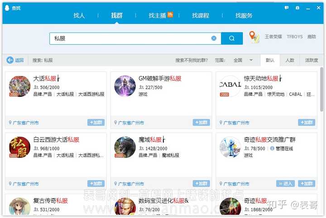Open the 白云西游大话私服 title
This screenshot has height=218, width=326.
(x=56, y=139)
